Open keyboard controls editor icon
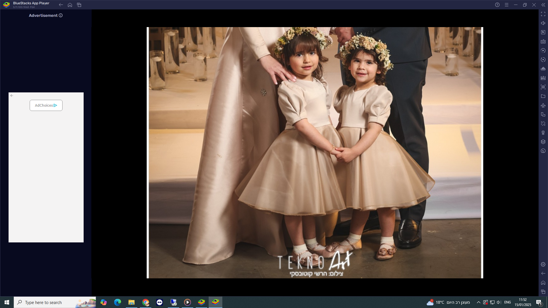548x308 pixels. click(543, 41)
